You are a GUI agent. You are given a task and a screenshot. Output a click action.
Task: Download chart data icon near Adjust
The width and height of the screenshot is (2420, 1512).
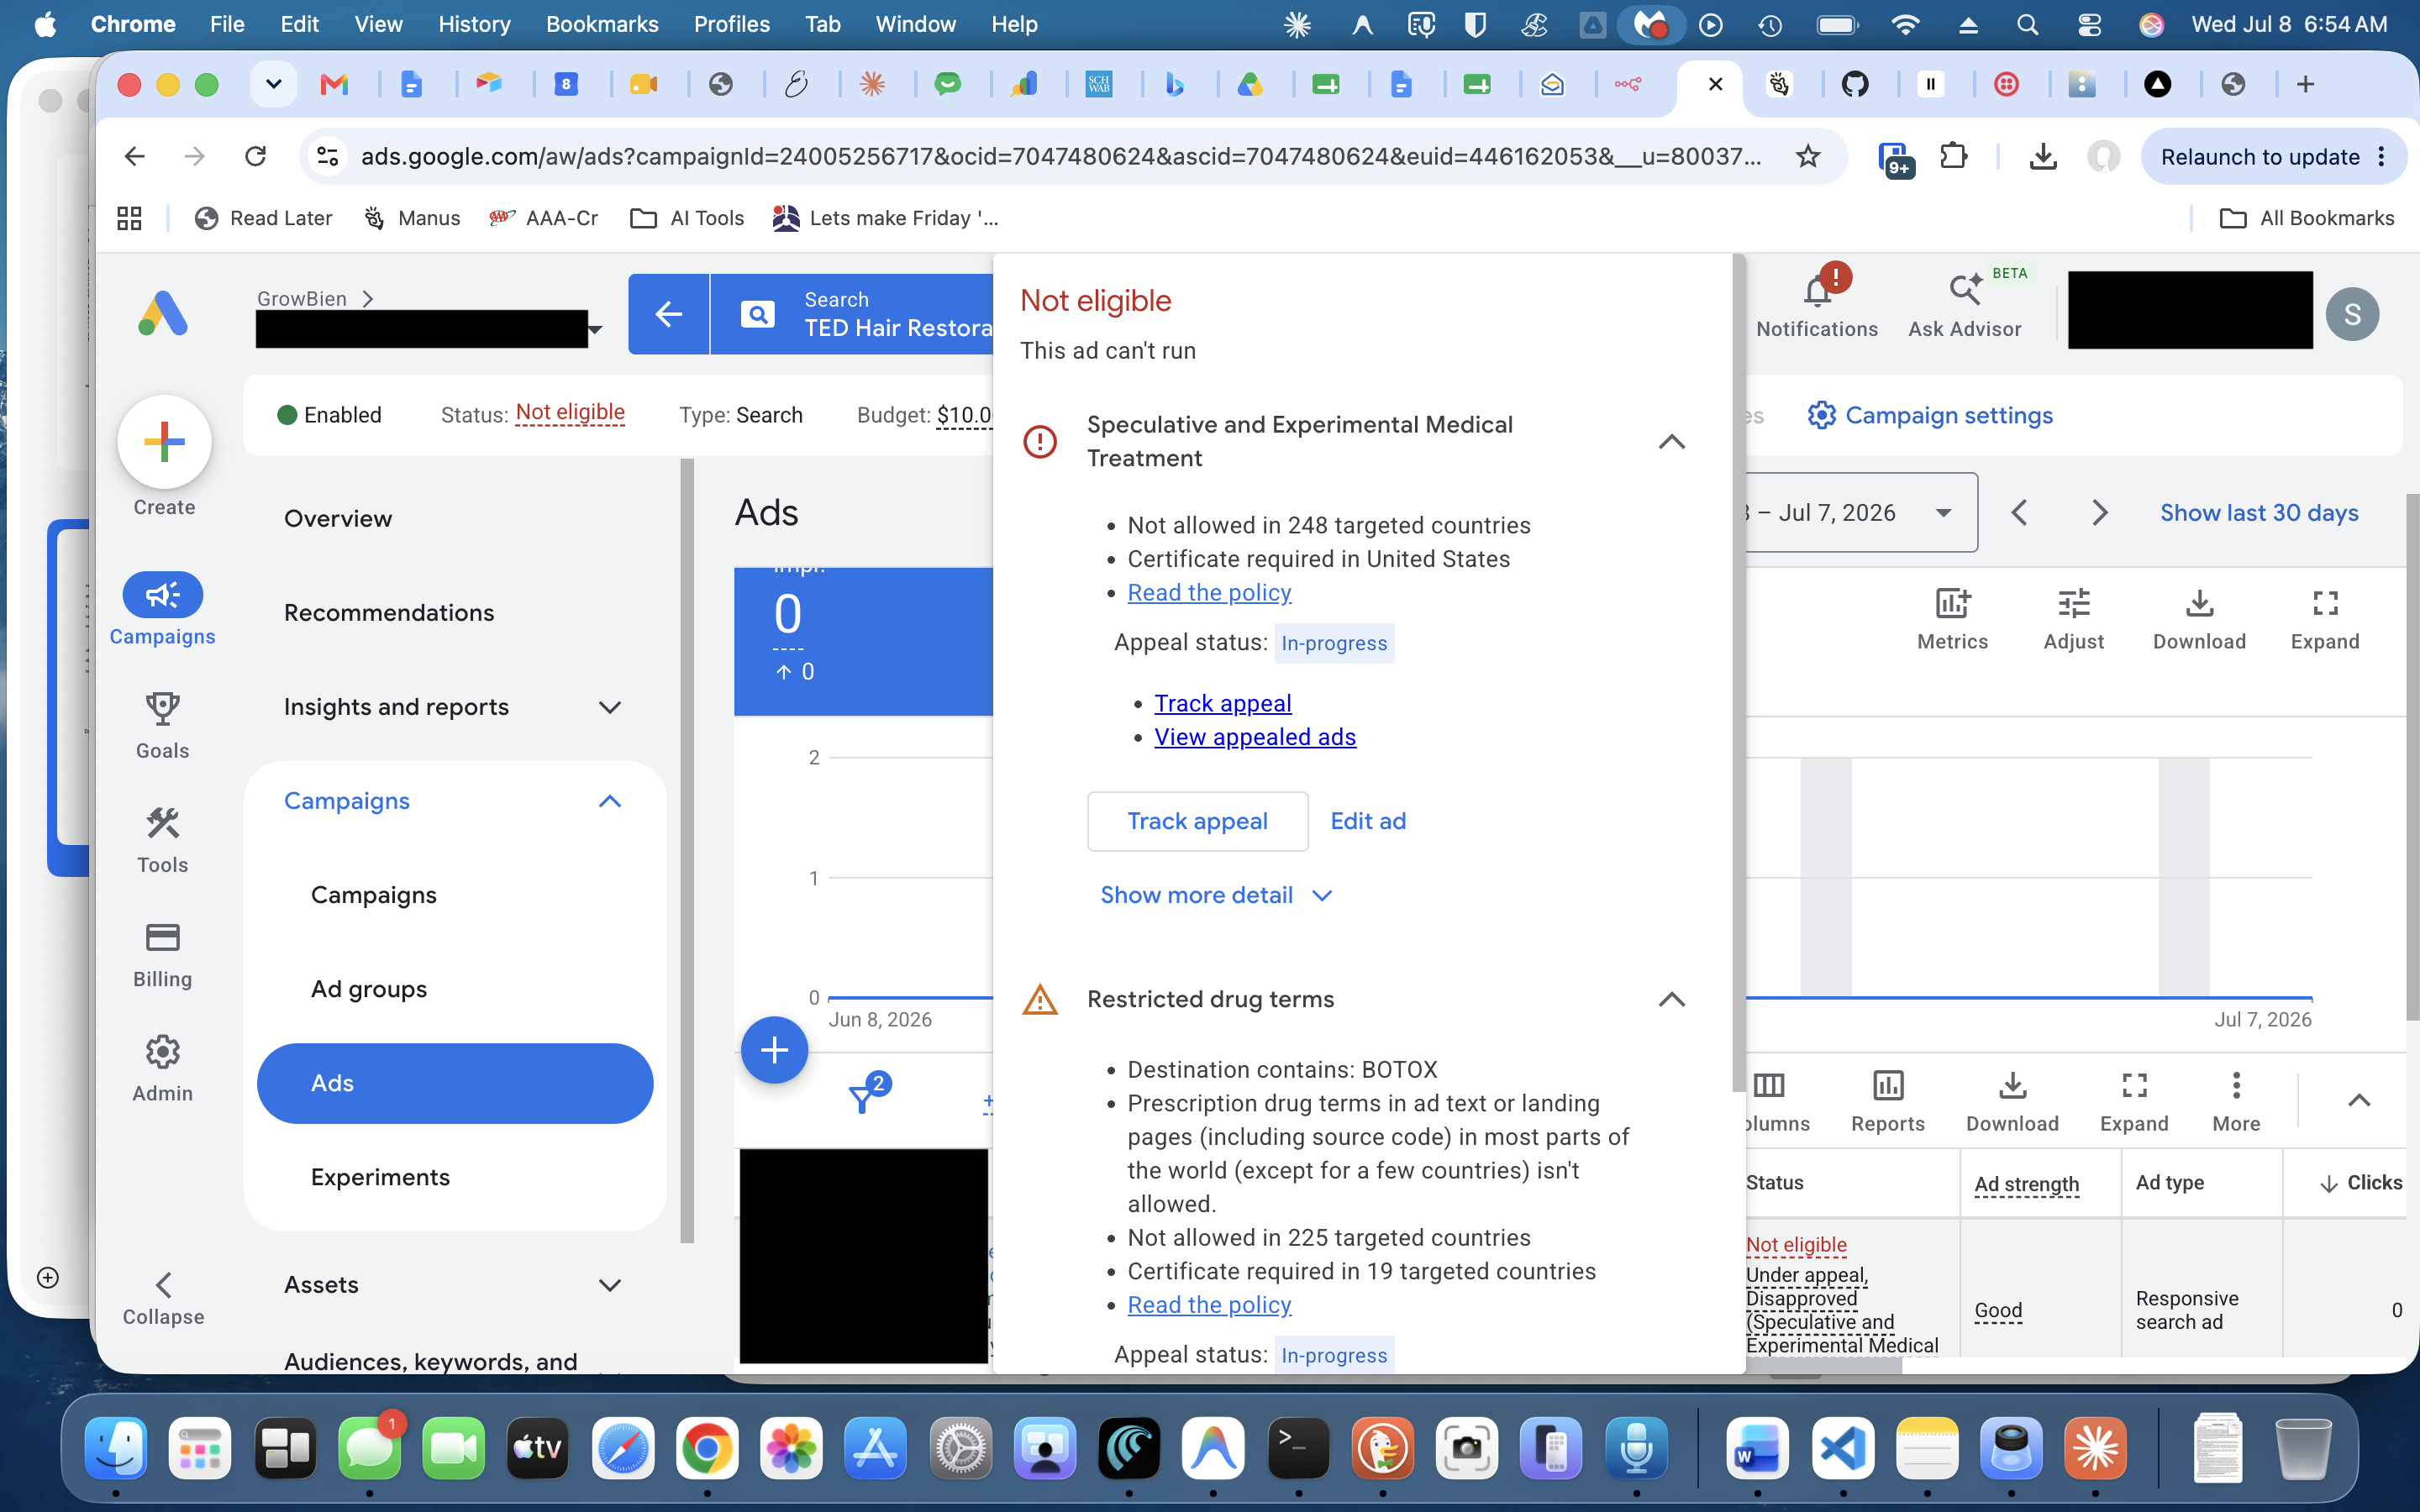2199,603
